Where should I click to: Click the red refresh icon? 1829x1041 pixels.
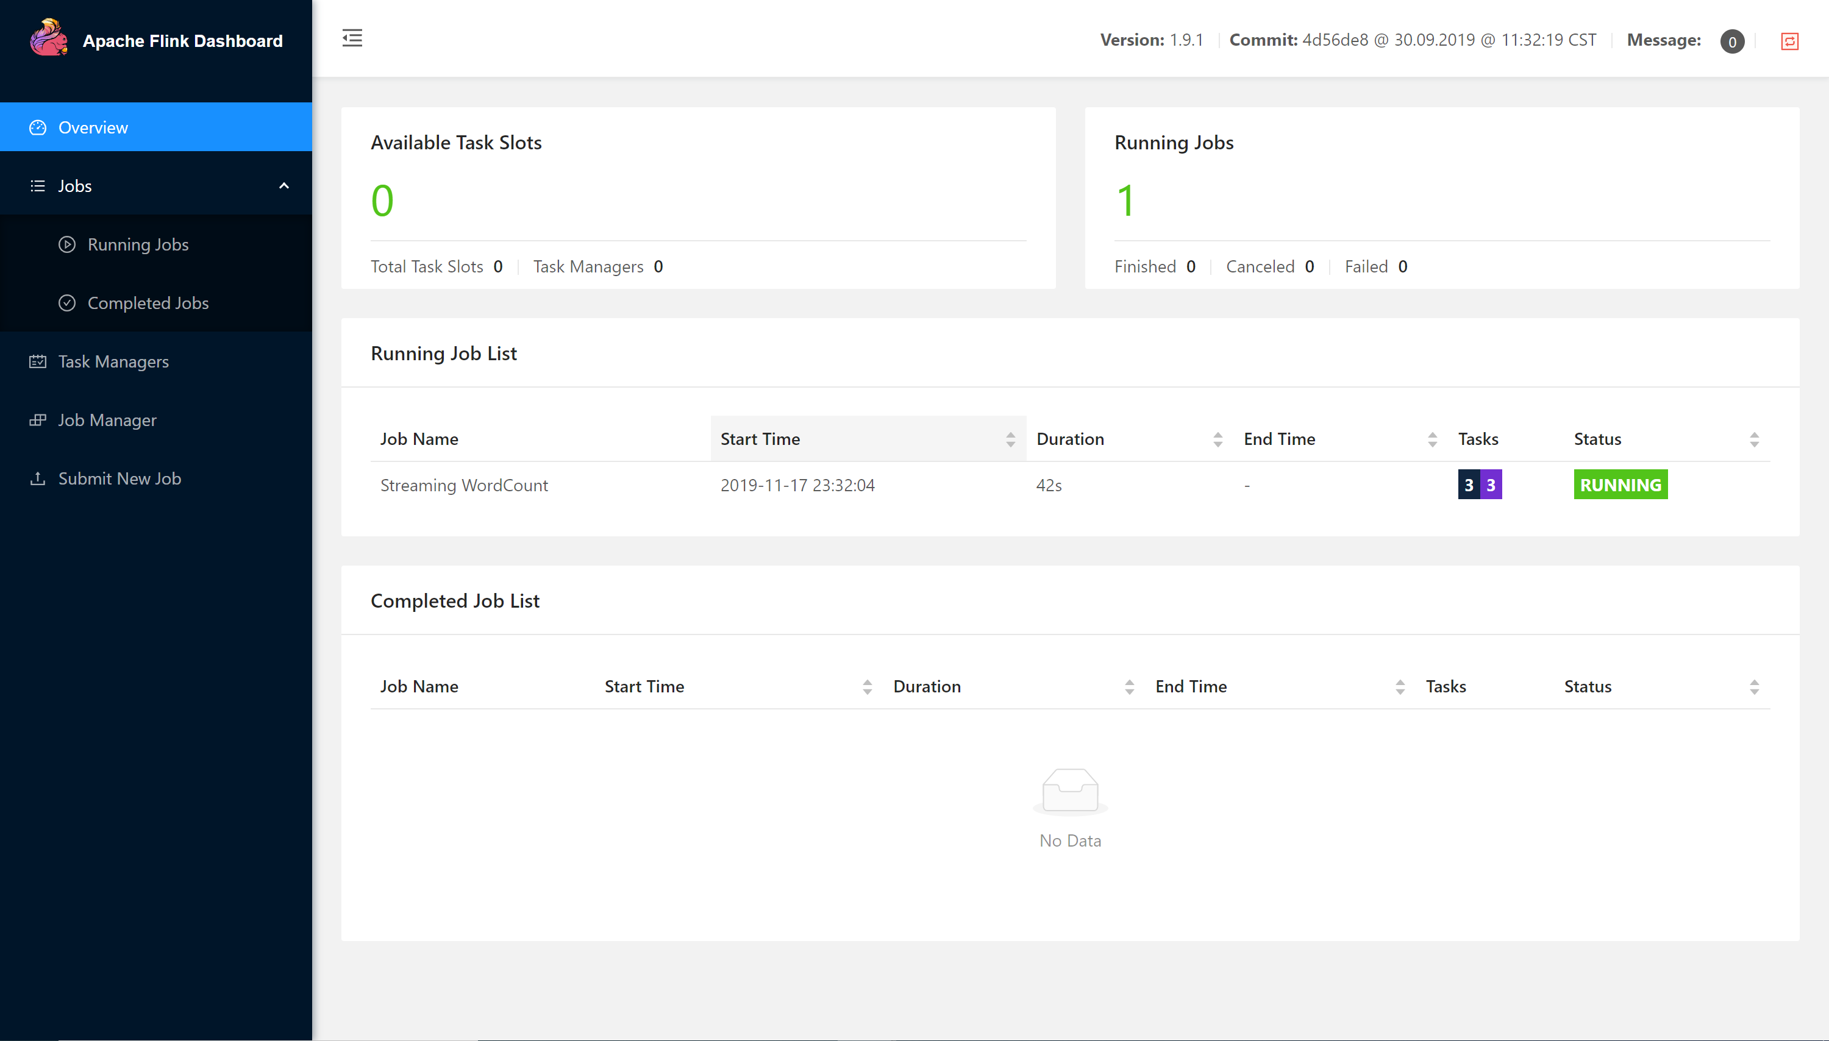point(1789,41)
